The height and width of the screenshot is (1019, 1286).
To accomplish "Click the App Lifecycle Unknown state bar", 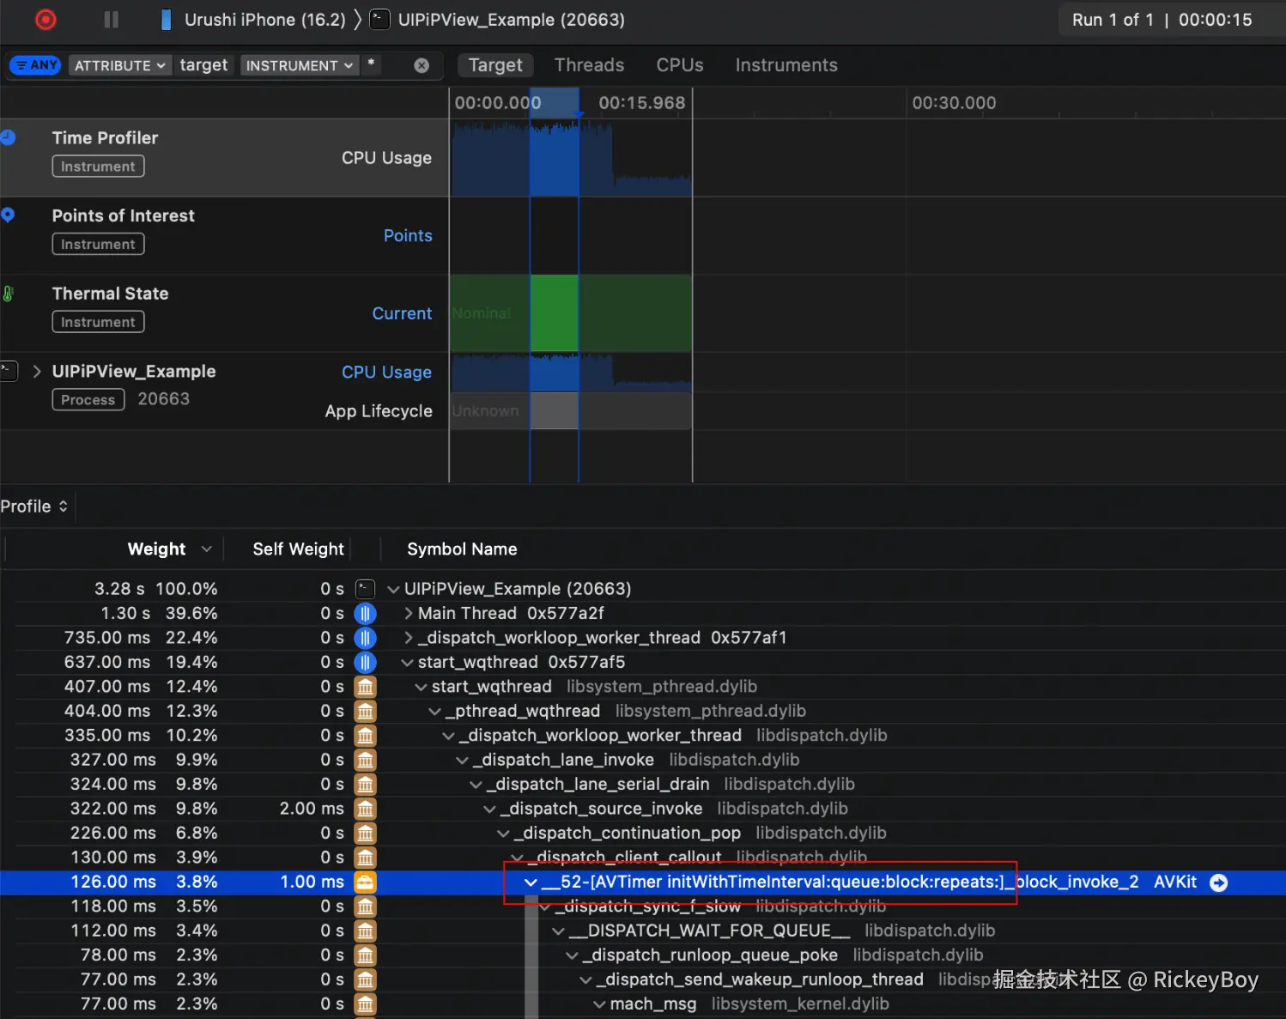I will coord(570,410).
